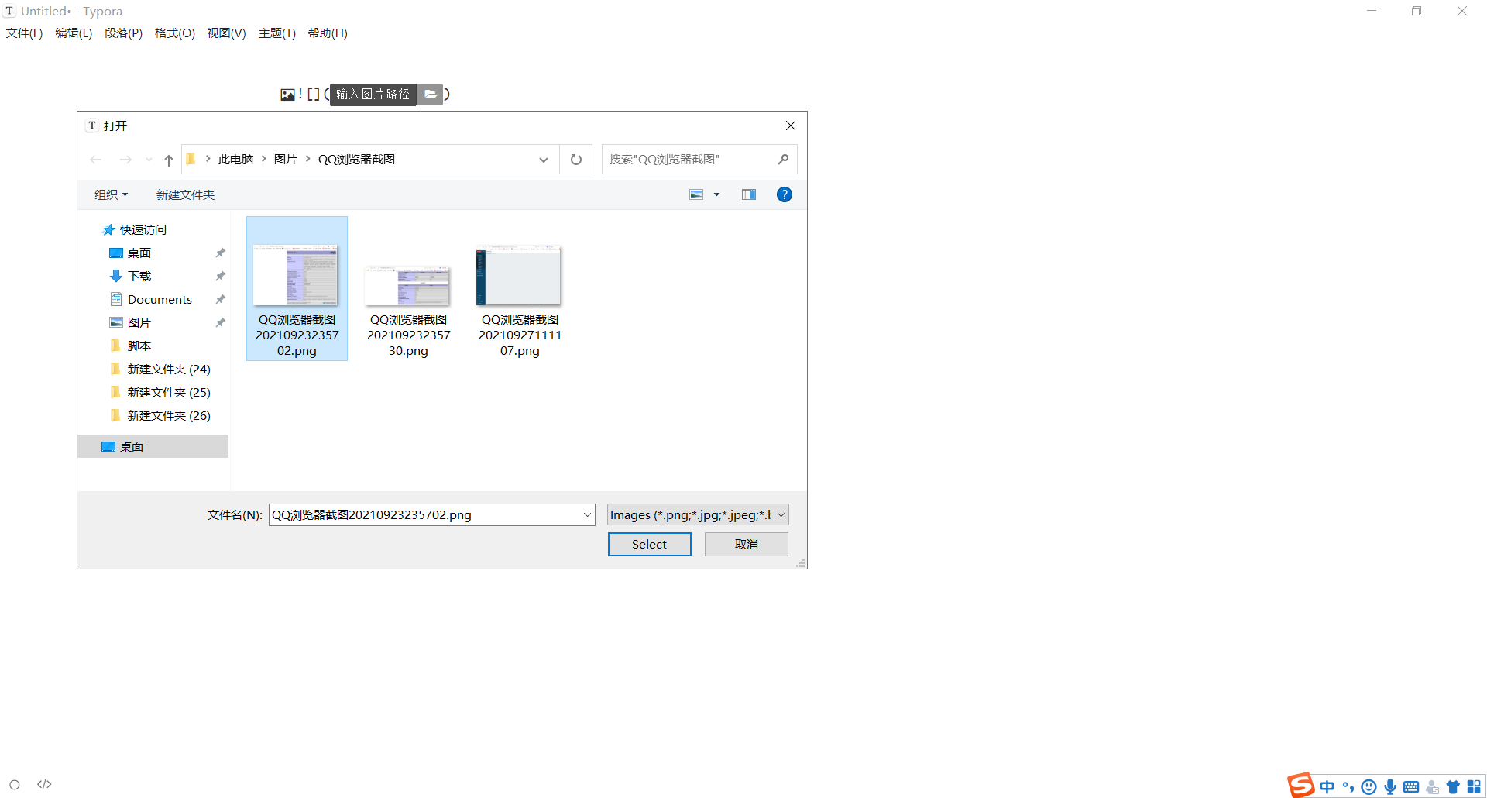Open IME toolbox grid icon

click(x=1474, y=787)
